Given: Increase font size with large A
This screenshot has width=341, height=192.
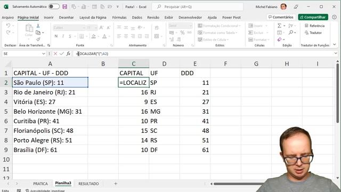Looking at the screenshot, I should pos(101,28).
